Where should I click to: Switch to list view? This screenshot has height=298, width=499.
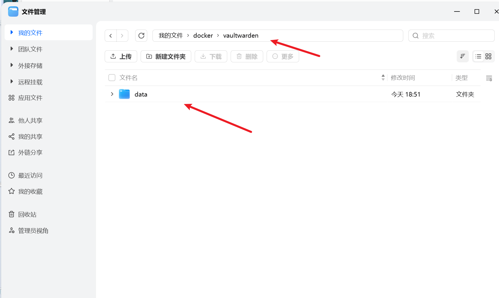pyautogui.click(x=478, y=56)
